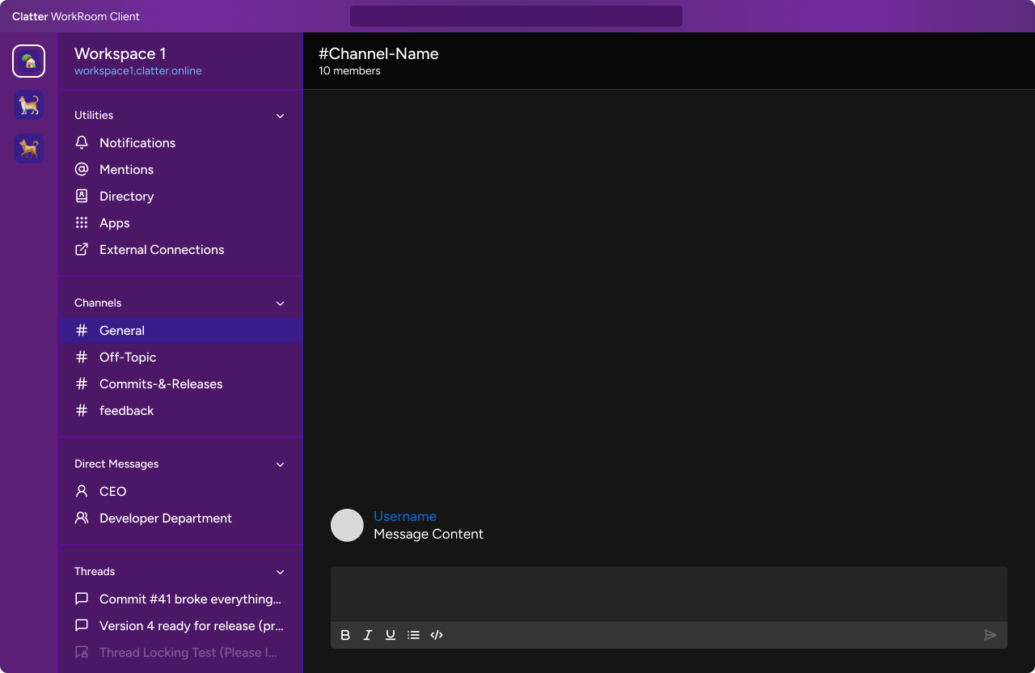
Task: Click the workspace1.clatter.online link
Action: [x=137, y=70]
